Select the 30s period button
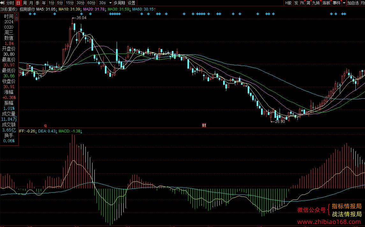This screenshot has width=365, height=227. point(102,3)
